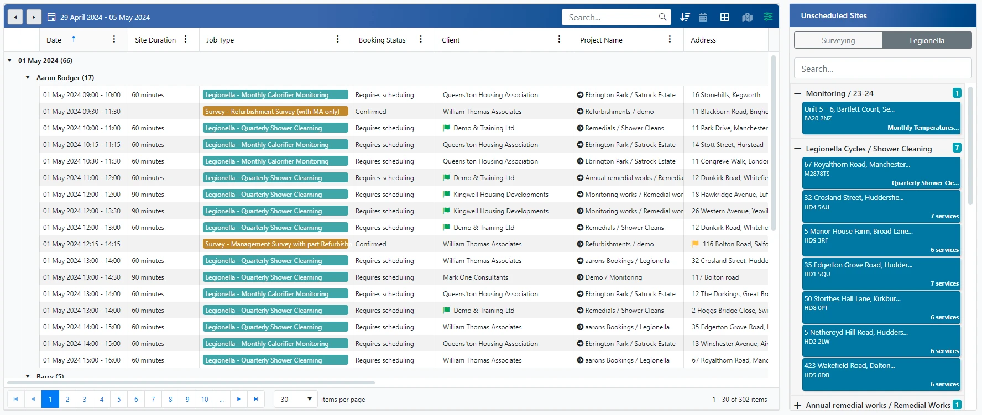This screenshot has height=415, width=982.
Task: Go to previous week arrow button
Action: pyautogui.click(x=15, y=17)
